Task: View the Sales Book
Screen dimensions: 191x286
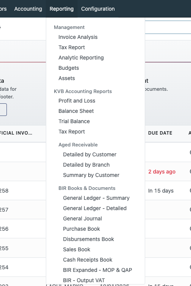Action: [x=76, y=249]
